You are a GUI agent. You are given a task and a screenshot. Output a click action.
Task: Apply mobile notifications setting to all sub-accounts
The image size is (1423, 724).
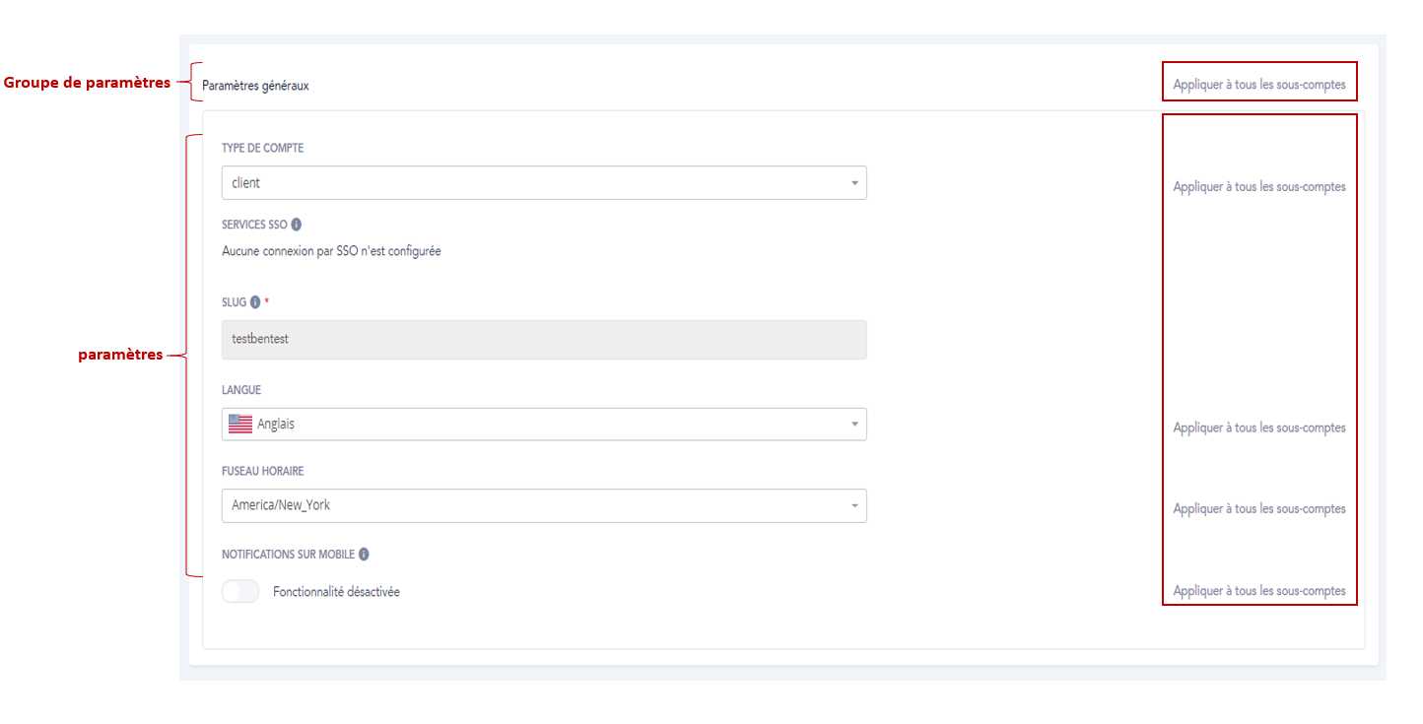(x=1258, y=591)
